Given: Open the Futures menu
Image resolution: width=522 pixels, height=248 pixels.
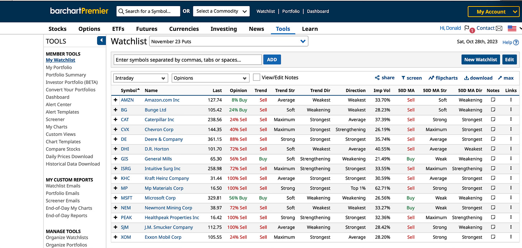Looking at the screenshot, I should (147, 29).
